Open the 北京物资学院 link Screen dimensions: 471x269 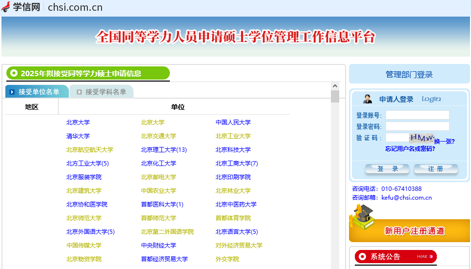point(84,259)
